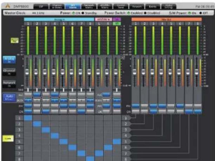Select S/W Power Off radio button
Viewport: 215px width, 161px height.
[201, 13]
